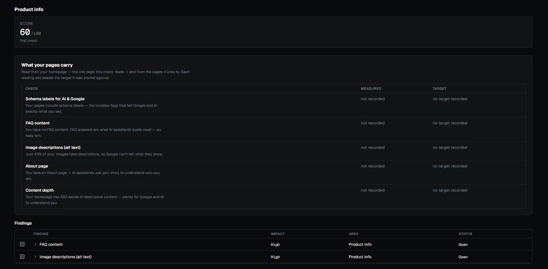Click the 492 words homepage description text
Screen dimensions: 548x269
[x=94, y=200]
